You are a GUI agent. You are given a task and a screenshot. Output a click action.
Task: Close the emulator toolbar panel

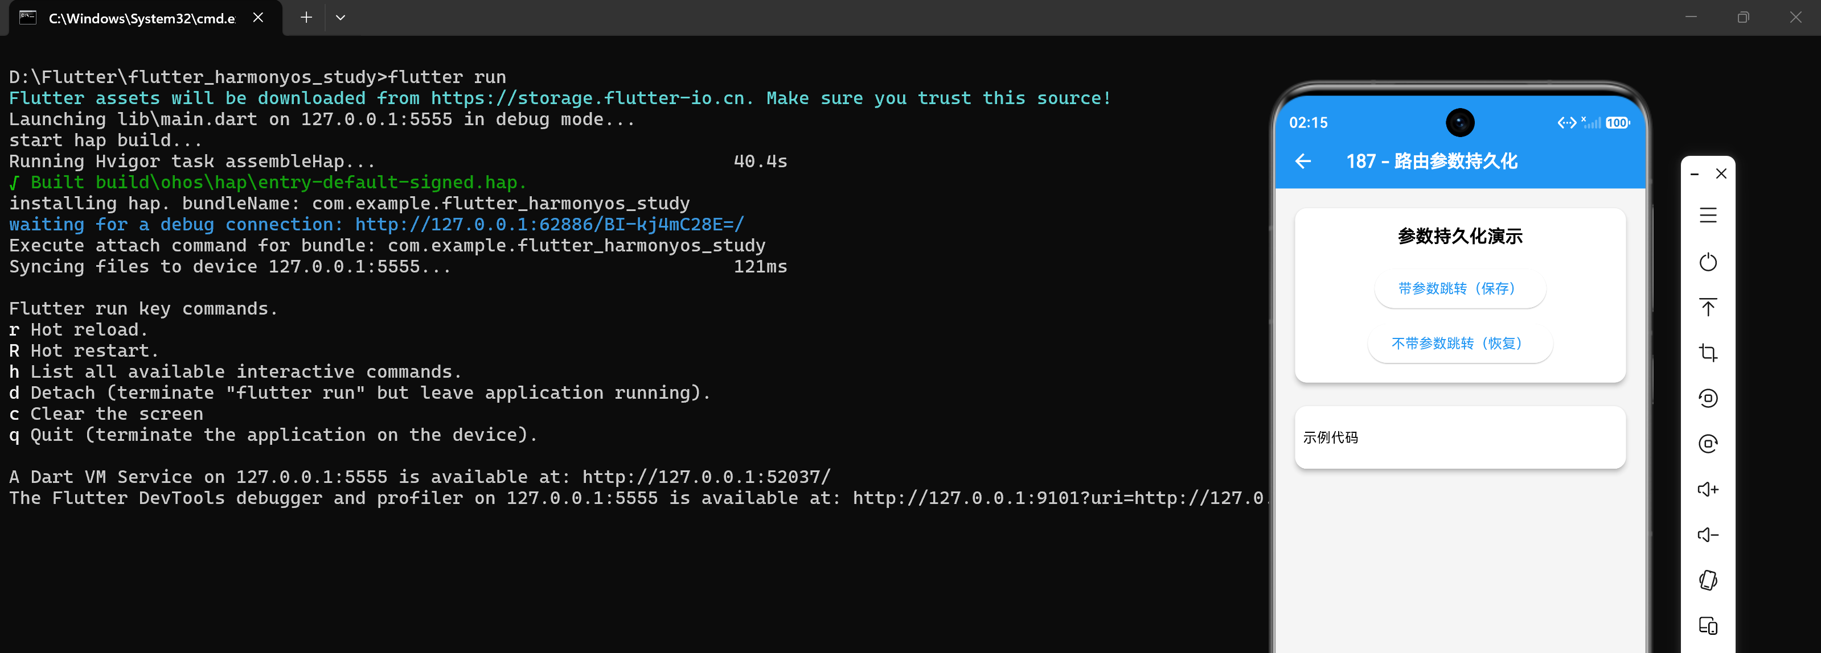click(1721, 173)
